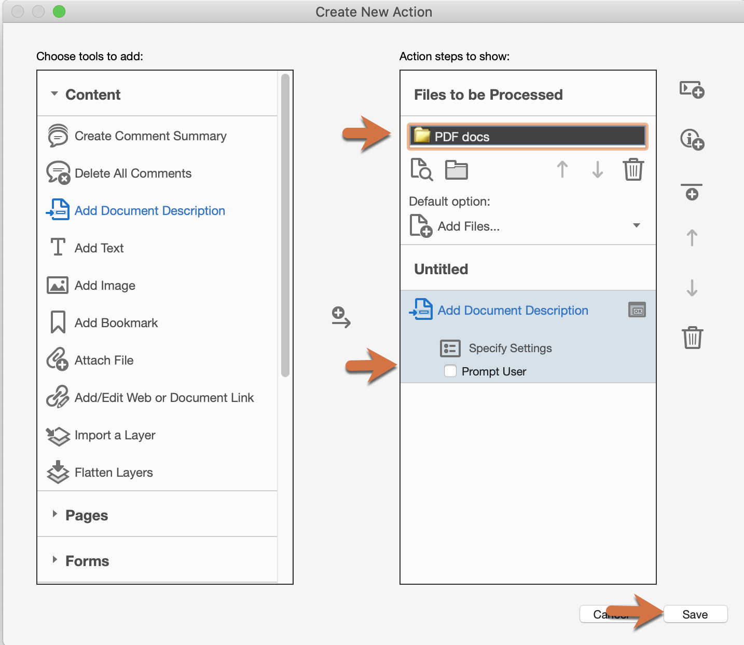The image size is (744, 645).
Task: Click the delete step trash icon in right sidebar
Action: (x=692, y=337)
